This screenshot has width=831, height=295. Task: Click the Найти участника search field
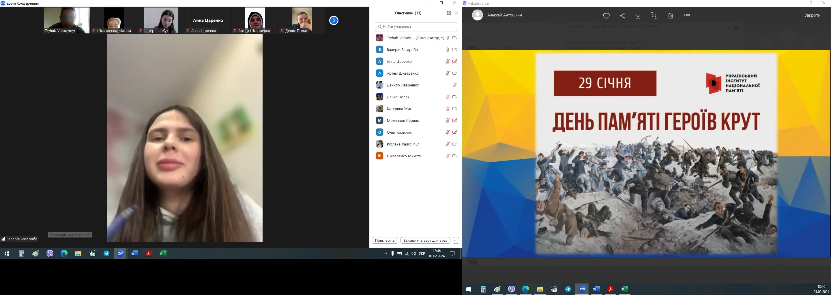tap(416, 27)
